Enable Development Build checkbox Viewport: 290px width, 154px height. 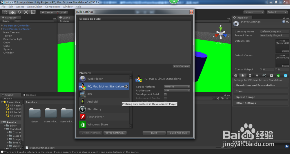point(165,94)
